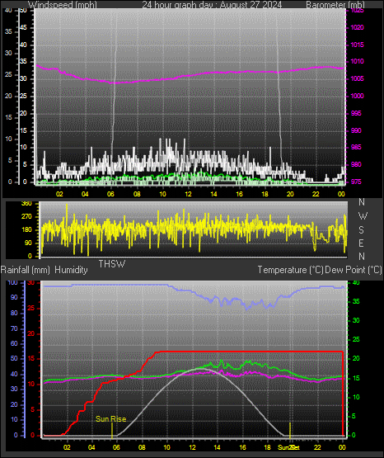
Task: Click the "Sun Rise" annotation text
Action: pyautogui.click(x=110, y=419)
